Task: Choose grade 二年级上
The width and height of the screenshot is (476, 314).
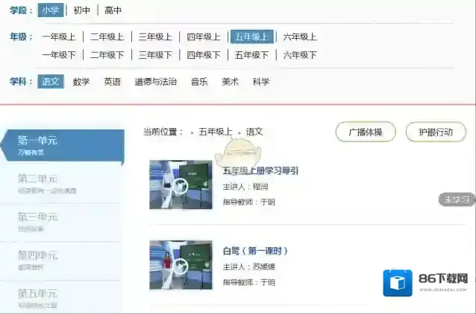Action: (107, 37)
